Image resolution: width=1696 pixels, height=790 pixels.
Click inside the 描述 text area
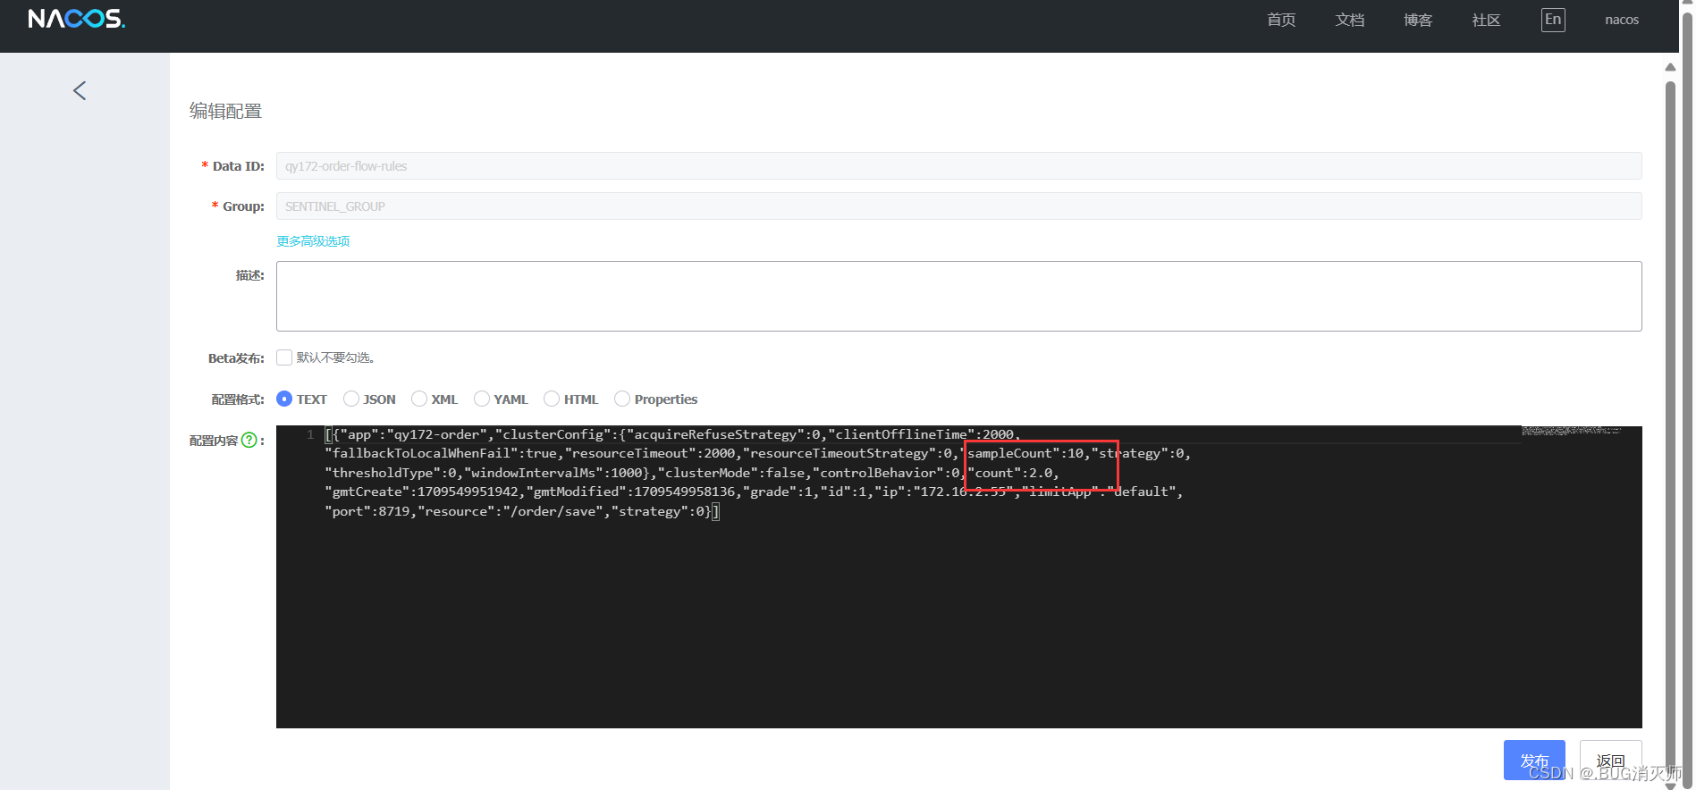(x=958, y=296)
